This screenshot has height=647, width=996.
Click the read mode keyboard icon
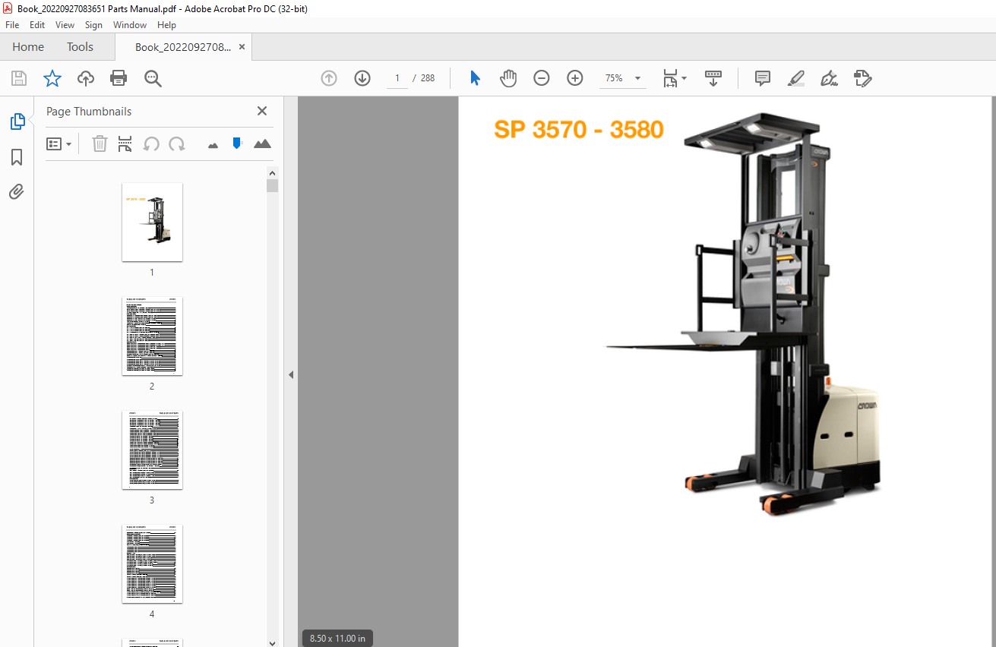(x=713, y=78)
